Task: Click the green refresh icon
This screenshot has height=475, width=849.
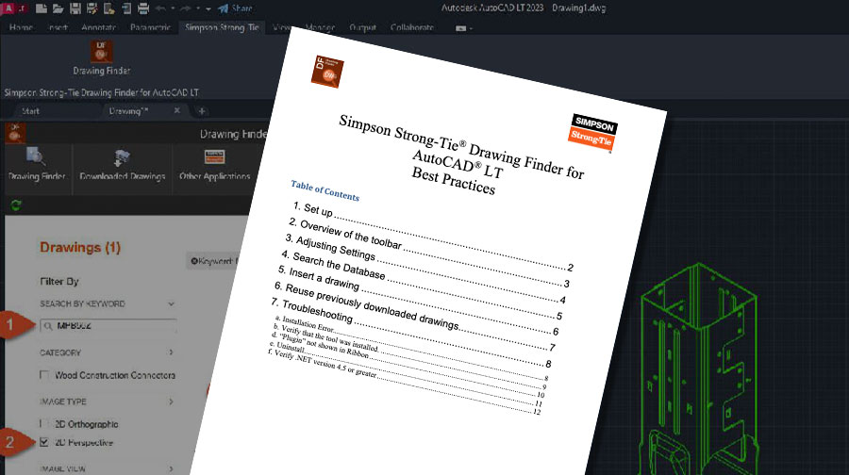Action: click(16, 205)
